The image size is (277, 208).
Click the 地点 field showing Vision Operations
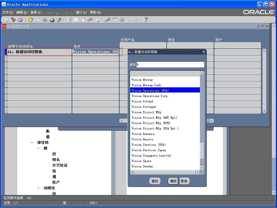(95, 52)
